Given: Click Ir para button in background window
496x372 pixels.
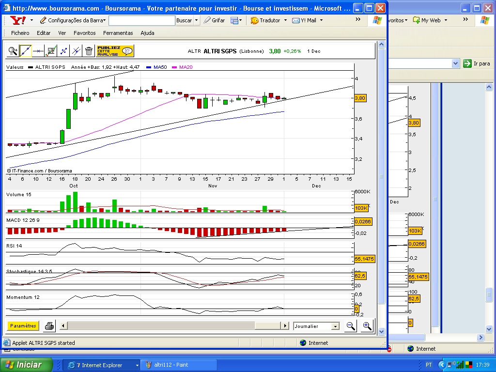Looking at the screenshot, I should [477, 63].
